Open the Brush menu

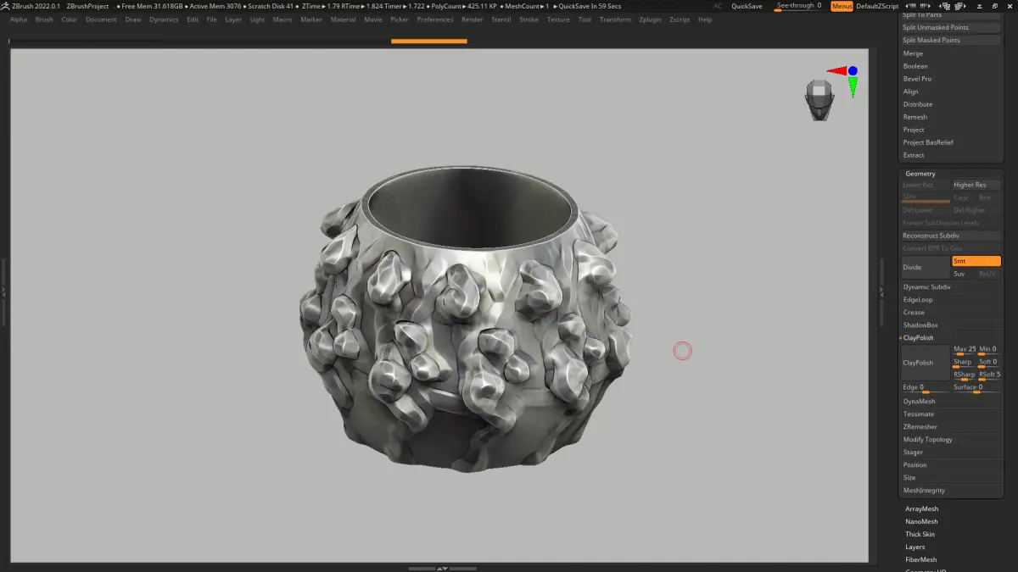[44, 19]
